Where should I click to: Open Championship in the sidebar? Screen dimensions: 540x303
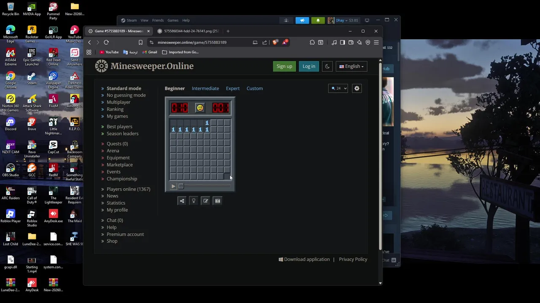coord(122,179)
